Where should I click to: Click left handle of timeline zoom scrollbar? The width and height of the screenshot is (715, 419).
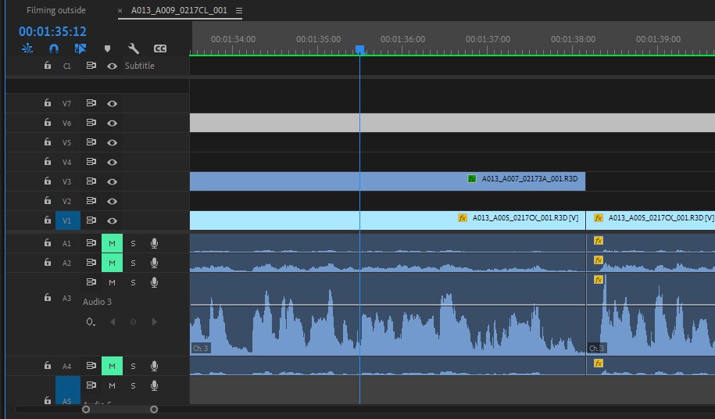click(x=86, y=410)
